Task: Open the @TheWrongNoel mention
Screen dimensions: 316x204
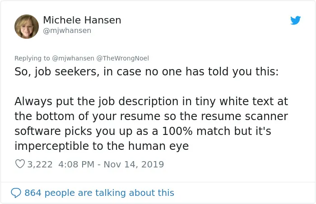Action: 122,58
